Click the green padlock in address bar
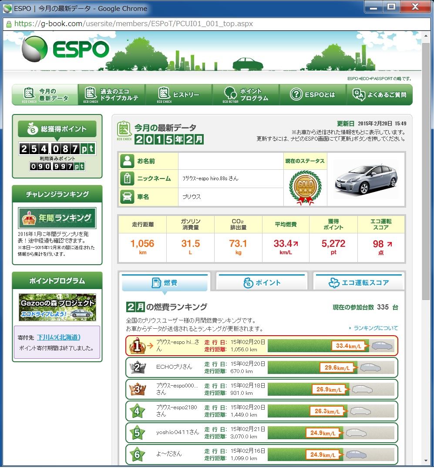Screen dimensions: 434x468 coord(9,24)
